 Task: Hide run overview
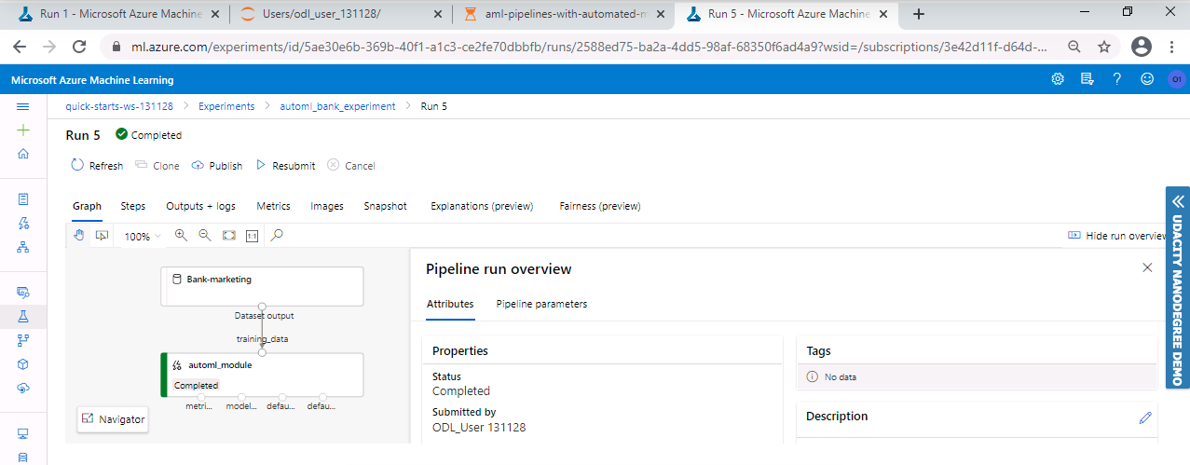pyautogui.click(x=1116, y=236)
